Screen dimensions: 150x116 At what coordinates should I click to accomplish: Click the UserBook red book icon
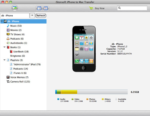tap(11, 52)
